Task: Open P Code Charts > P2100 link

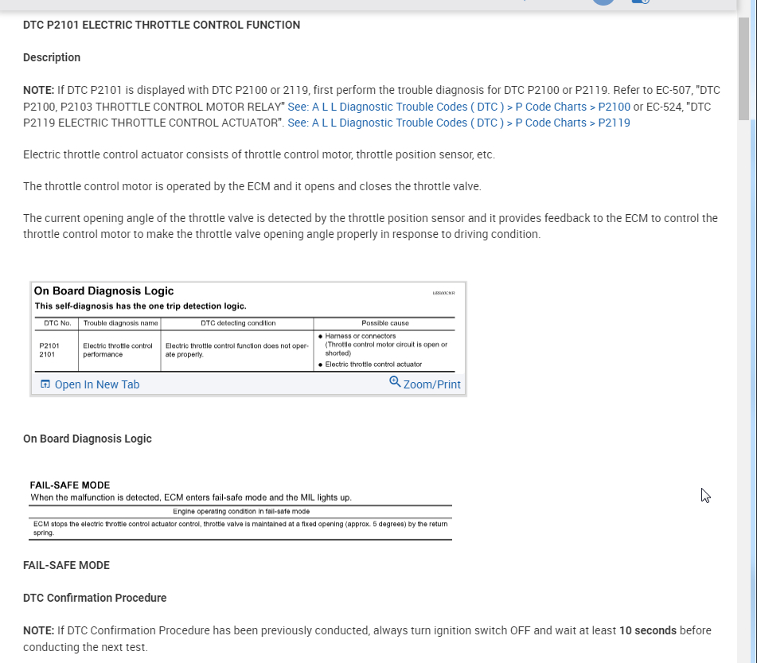Action: coord(458,107)
